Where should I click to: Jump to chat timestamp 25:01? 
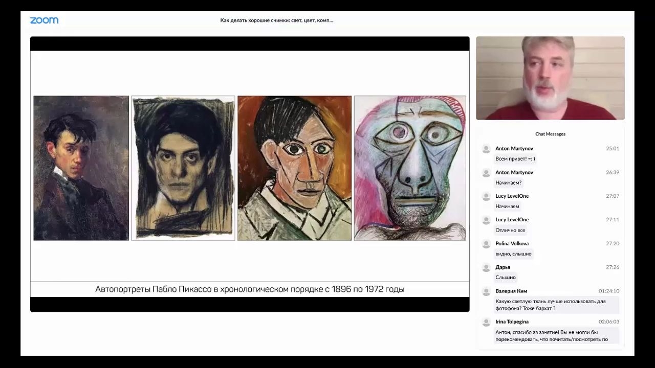tap(613, 149)
